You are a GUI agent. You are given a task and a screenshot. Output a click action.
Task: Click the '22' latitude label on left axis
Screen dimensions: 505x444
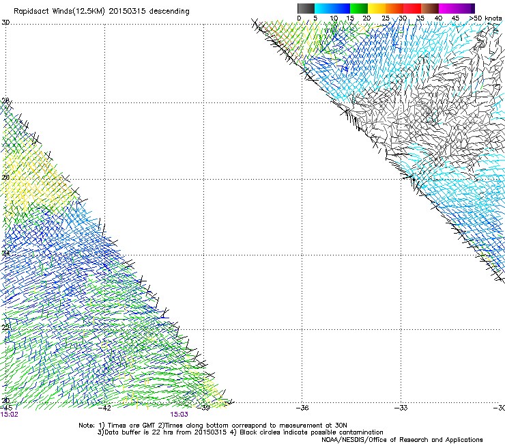point(5,328)
